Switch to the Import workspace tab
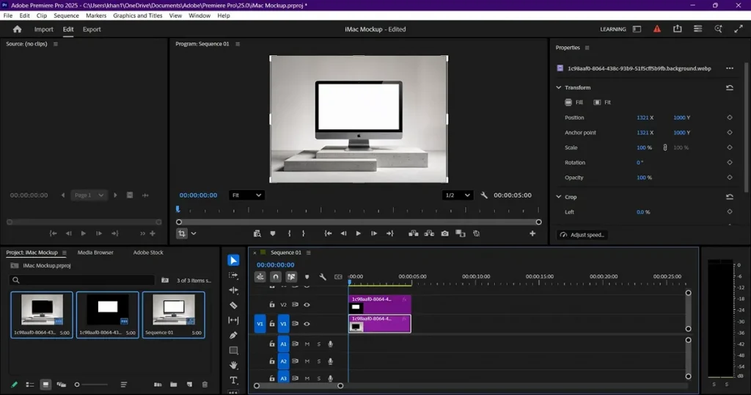751x395 pixels. 43,29
